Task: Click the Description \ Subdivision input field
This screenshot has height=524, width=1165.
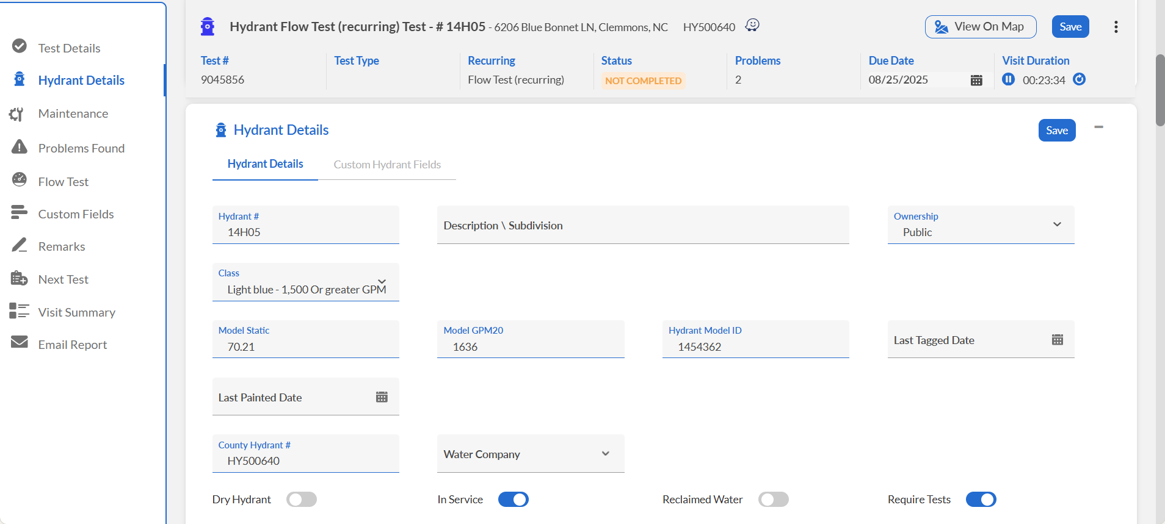Action: (x=642, y=226)
